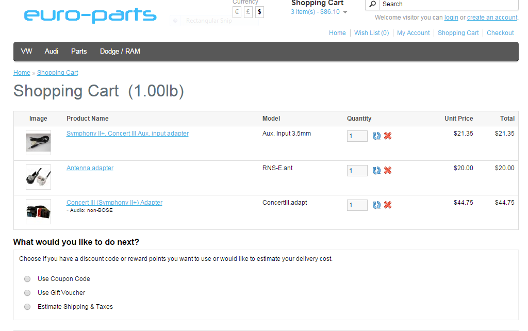
Task: Click the Total column header
Action: (x=507, y=119)
